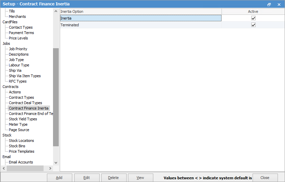Open Email Accounts setup
The height and width of the screenshot is (182, 285).
pos(21,162)
